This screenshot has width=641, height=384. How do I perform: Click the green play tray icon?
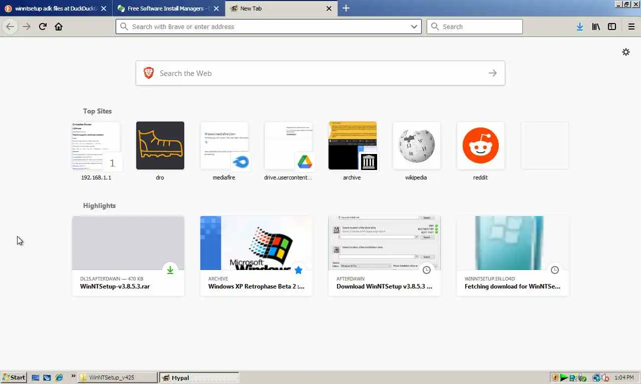[564, 377]
